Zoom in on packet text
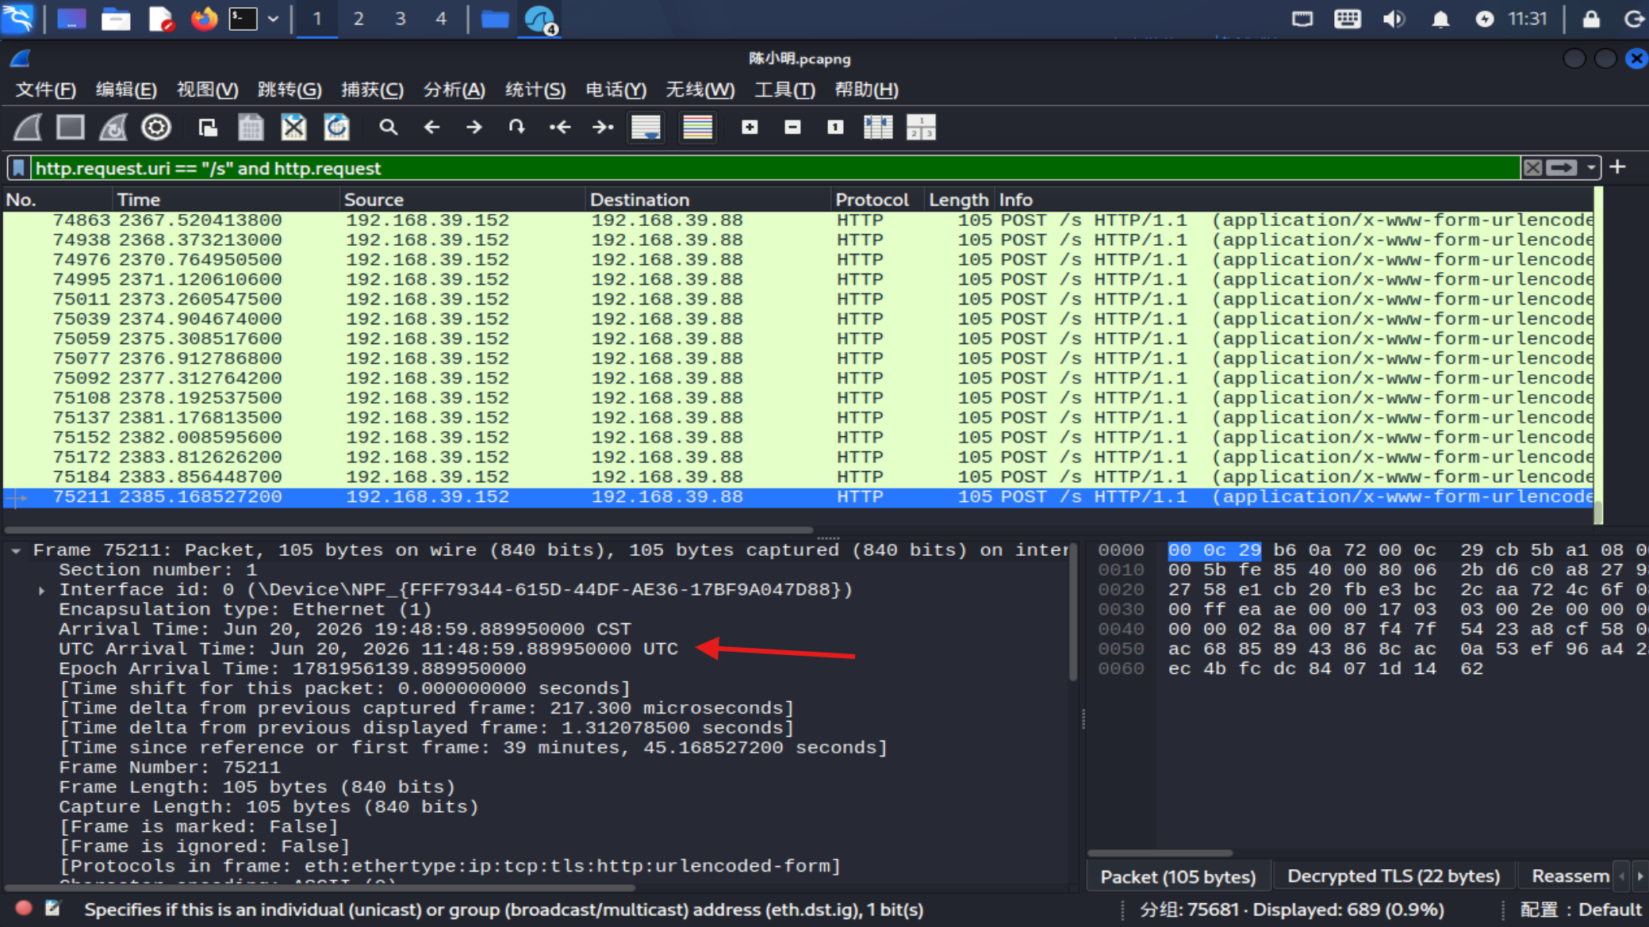This screenshot has height=927, width=1649. (x=750, y=127)
